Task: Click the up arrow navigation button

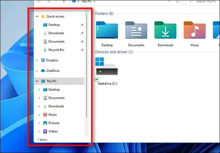Action: point(64,2)
